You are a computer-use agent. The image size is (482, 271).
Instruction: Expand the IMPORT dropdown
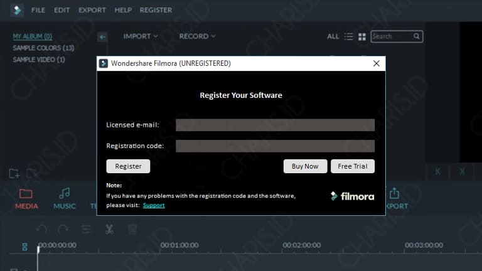tap(141, 36)
